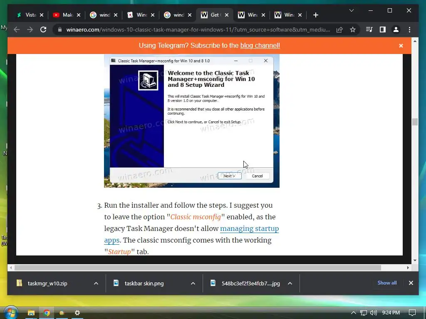Open the volume tray icon
The width and height of the screenshot is (426, 319).
point(373,313)
